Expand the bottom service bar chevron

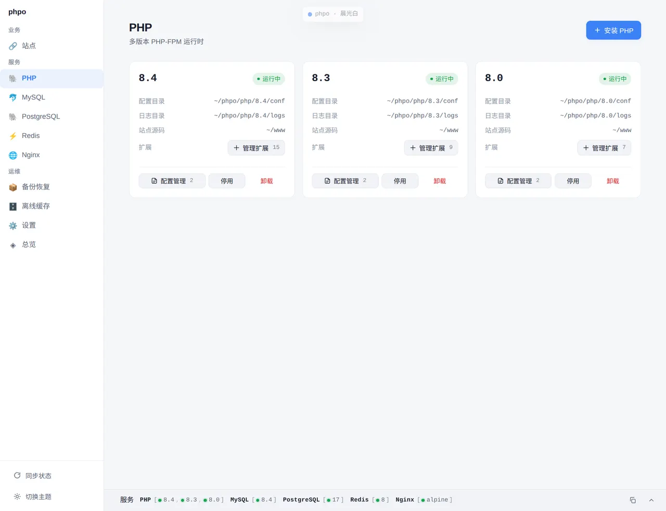tap(651, 500)
